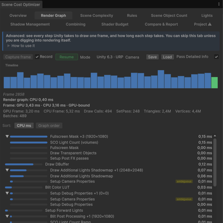The image size is (223, 223).
Task: Click the Draw Calls: 494 stat
Action: 98,111
